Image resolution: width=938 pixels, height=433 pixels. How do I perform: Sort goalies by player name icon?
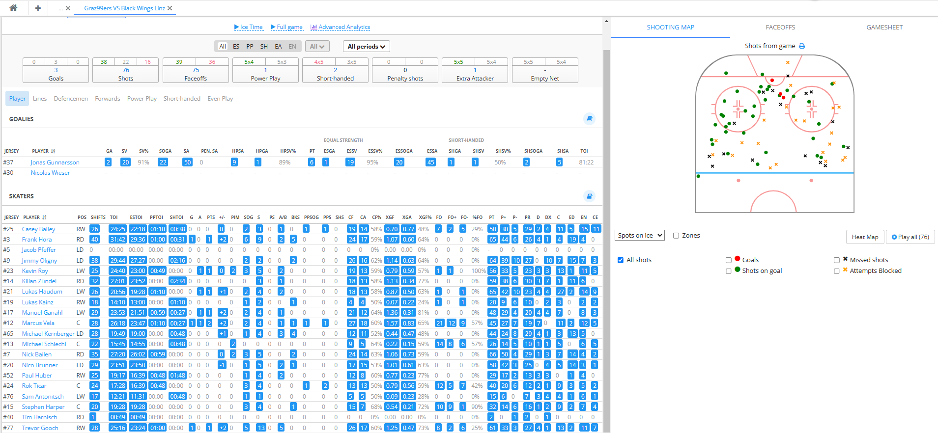tap(53, 151)
